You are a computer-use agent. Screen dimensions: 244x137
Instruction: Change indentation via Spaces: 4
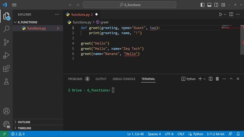click(154, 134)
